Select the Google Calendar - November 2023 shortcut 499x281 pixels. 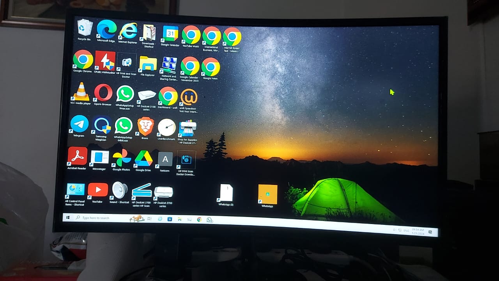190,69
